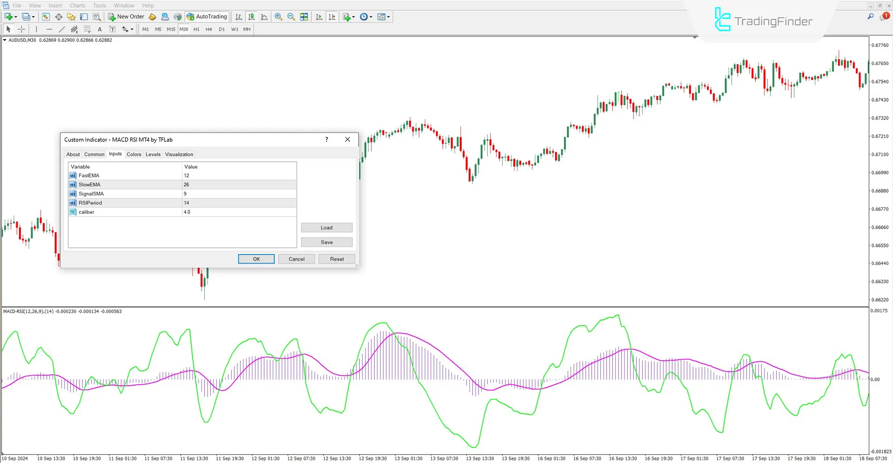Toggle AutoTrading on or off

coord(207,16)
